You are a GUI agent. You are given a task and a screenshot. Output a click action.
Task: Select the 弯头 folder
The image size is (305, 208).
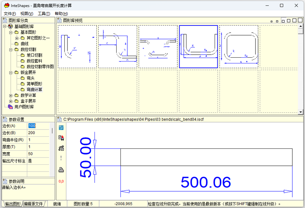[30, 78]
